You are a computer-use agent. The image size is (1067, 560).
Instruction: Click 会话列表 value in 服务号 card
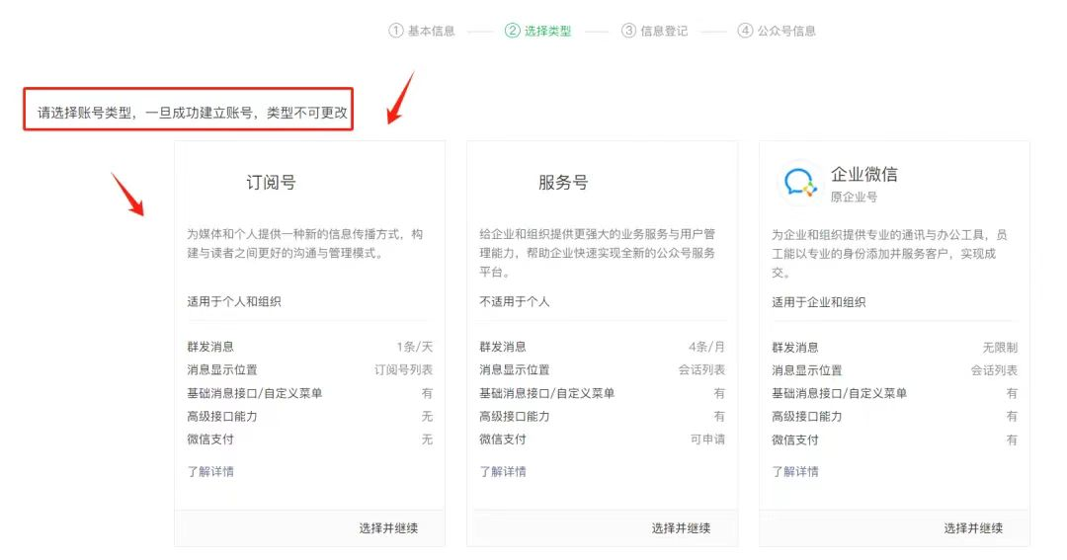click(701, 370)
